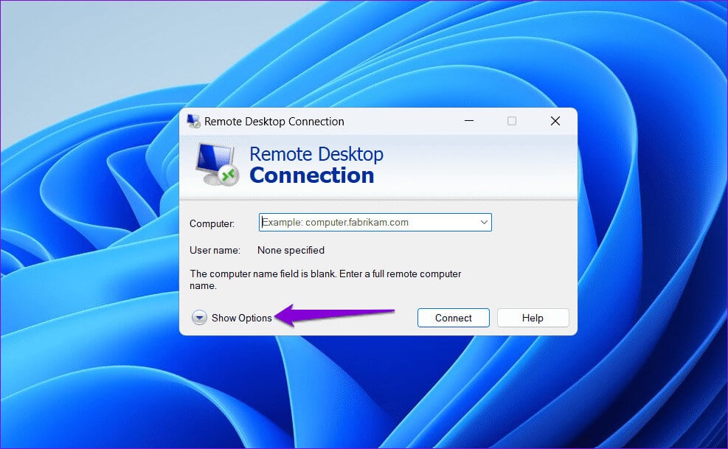The image size is (728, 449).
Task: Click the 'None specified' user name text
Action: [x=291, y=250]
